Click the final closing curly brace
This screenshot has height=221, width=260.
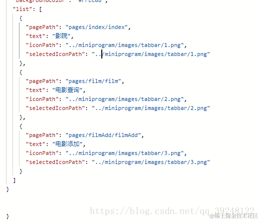coord(7,216)
